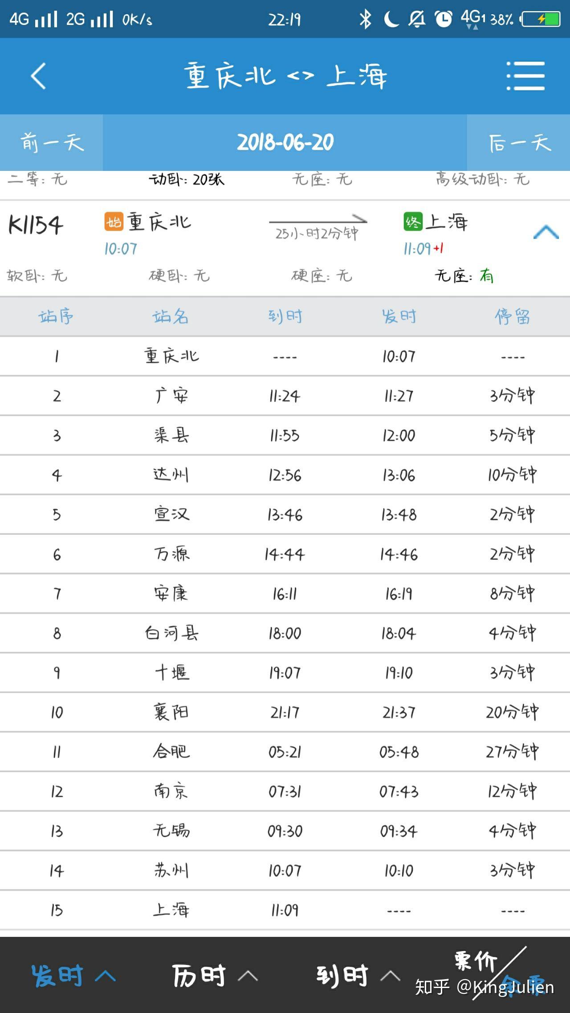Sort by arrival time 到时
Viewport: 570px width, 1013px height.
[358, 976]
